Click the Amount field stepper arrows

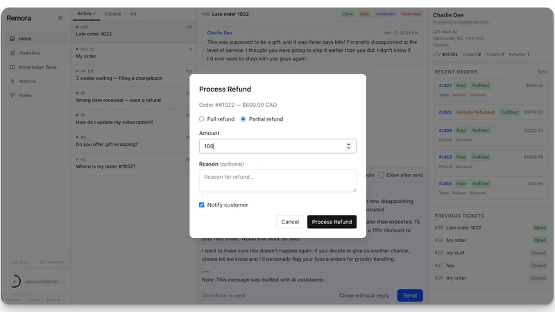coord(349,146)
